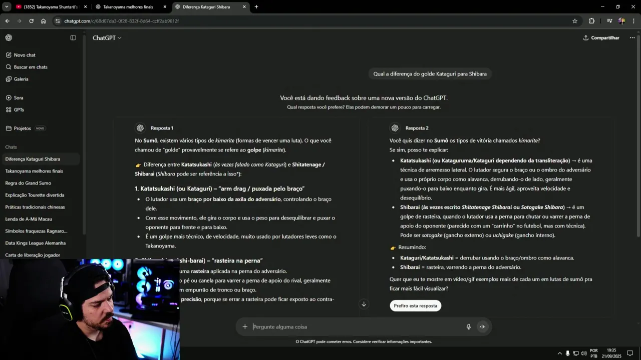Screen dimensions: 641x360
Task: Click the ChatGPT logo in sidebar
Action: click(9, 37)
